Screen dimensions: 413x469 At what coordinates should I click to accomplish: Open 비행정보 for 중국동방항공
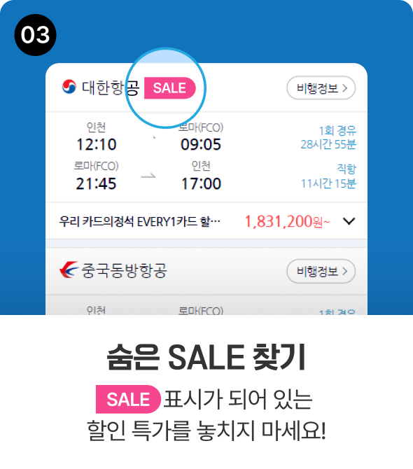click(321, 271)
